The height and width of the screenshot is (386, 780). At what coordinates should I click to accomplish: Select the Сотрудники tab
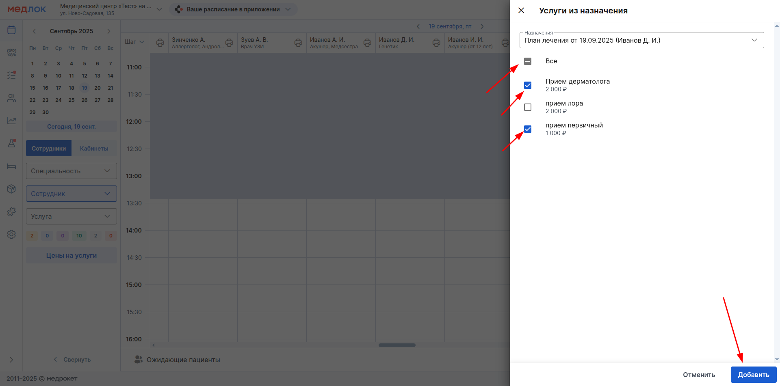49,149
